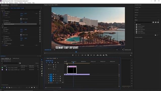Click the Export Frame camera icon
The height and width of the screenshot is (91, 161).
103,55
